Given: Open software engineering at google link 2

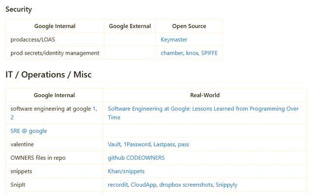Looking at the screenshot, I should [12, 117].
